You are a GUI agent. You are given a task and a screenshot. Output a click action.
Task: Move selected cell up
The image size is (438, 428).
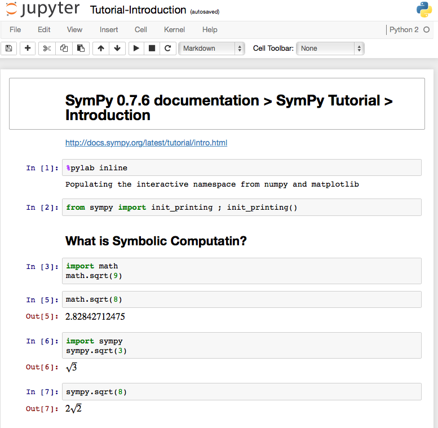click(x=101, y=48)
